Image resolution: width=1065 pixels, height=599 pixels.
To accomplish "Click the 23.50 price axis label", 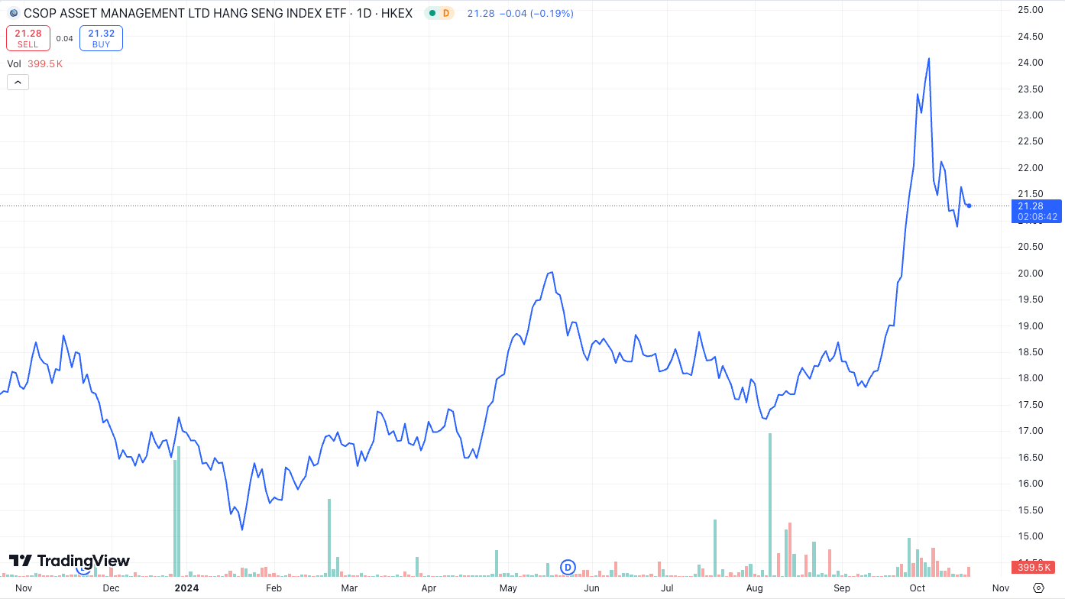I will coord(1031,89).
